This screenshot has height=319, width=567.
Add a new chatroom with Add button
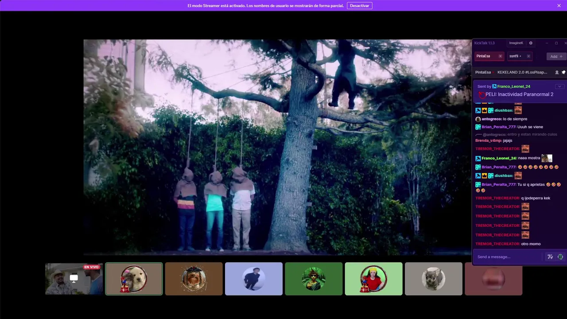556,56
